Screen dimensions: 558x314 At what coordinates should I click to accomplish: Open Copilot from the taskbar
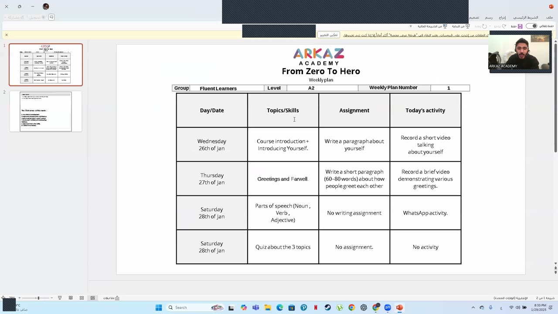pos(243,307)
